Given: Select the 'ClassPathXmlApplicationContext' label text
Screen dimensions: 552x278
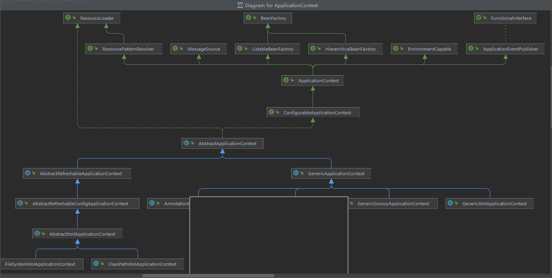Looking at the screenshot, I should [x=142, y=264].
